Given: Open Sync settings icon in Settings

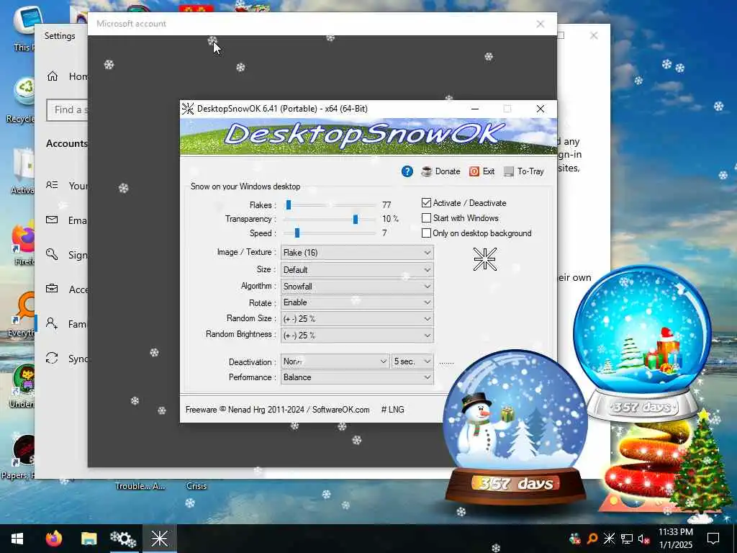Looking at the screenshot, I should (x=52, y=358).
